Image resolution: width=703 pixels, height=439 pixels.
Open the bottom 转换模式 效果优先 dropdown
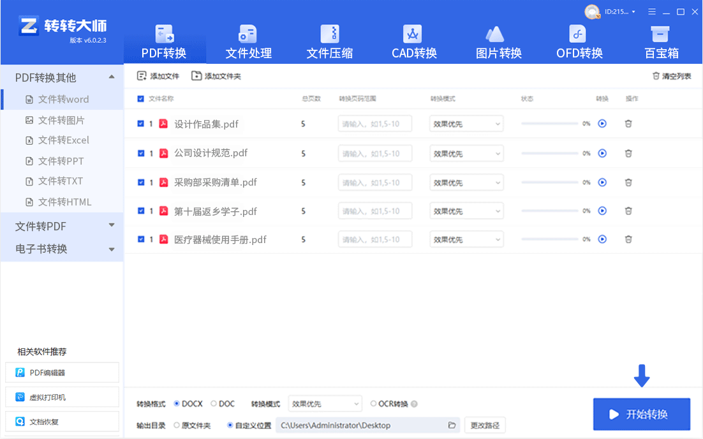pyautogui.click(x=325, y=404)
